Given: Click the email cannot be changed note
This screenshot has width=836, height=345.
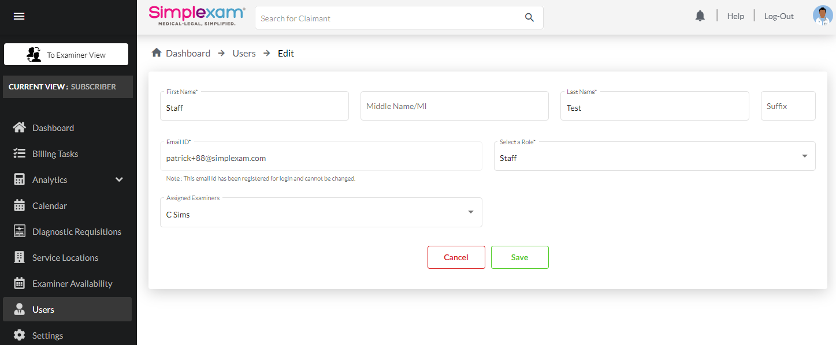Looking at the screenshot, I should coord(261,178).
